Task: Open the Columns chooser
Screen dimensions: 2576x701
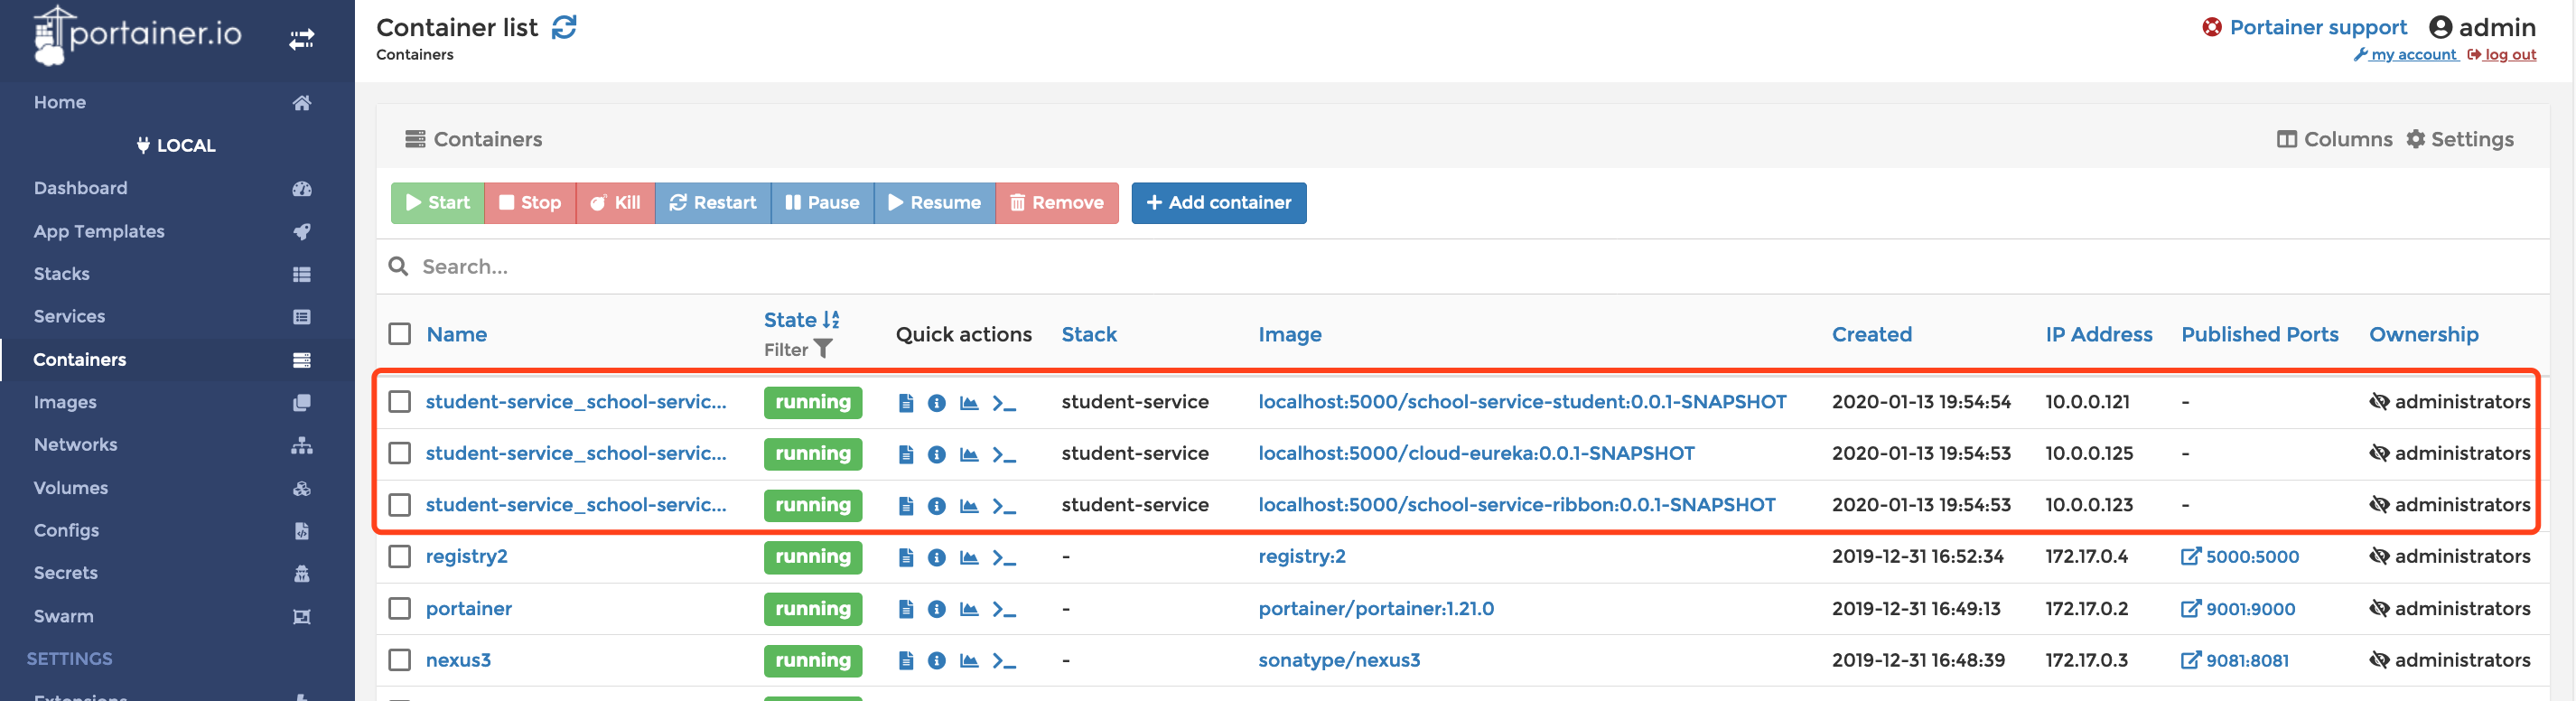Action: click(2335, 139)
